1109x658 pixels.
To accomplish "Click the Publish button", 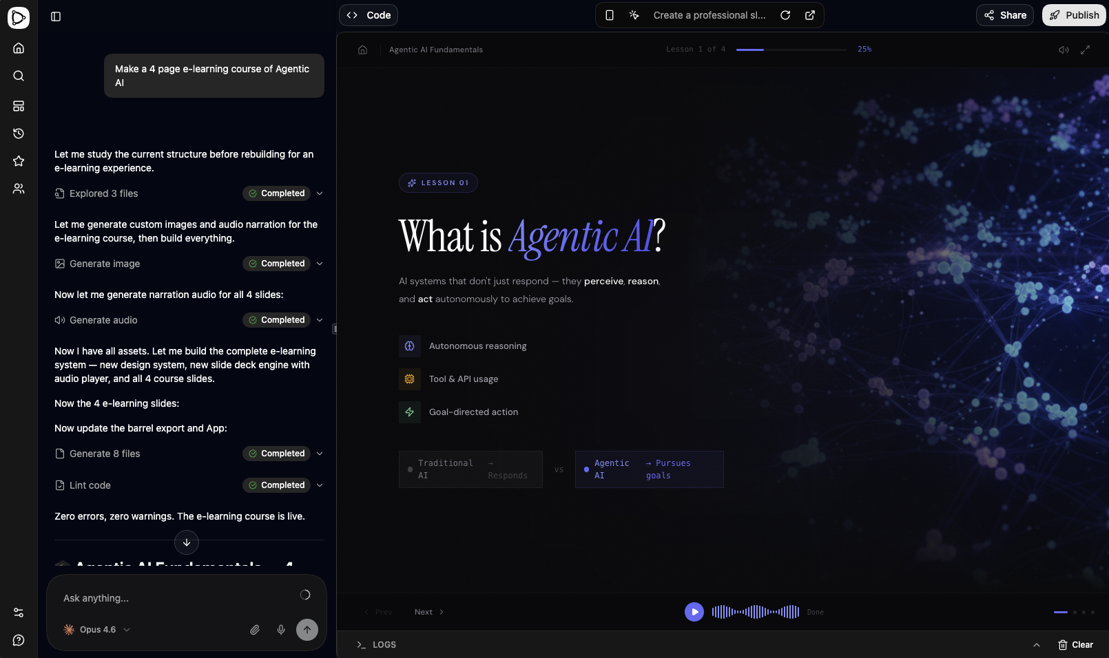I will [1074, 15].
